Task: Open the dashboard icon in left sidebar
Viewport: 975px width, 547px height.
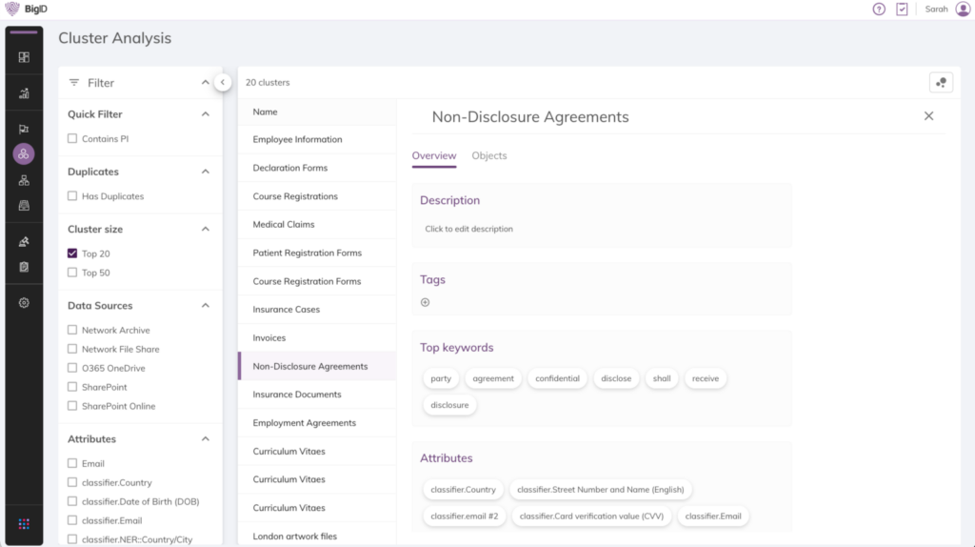Action: (x=24, y=57)
